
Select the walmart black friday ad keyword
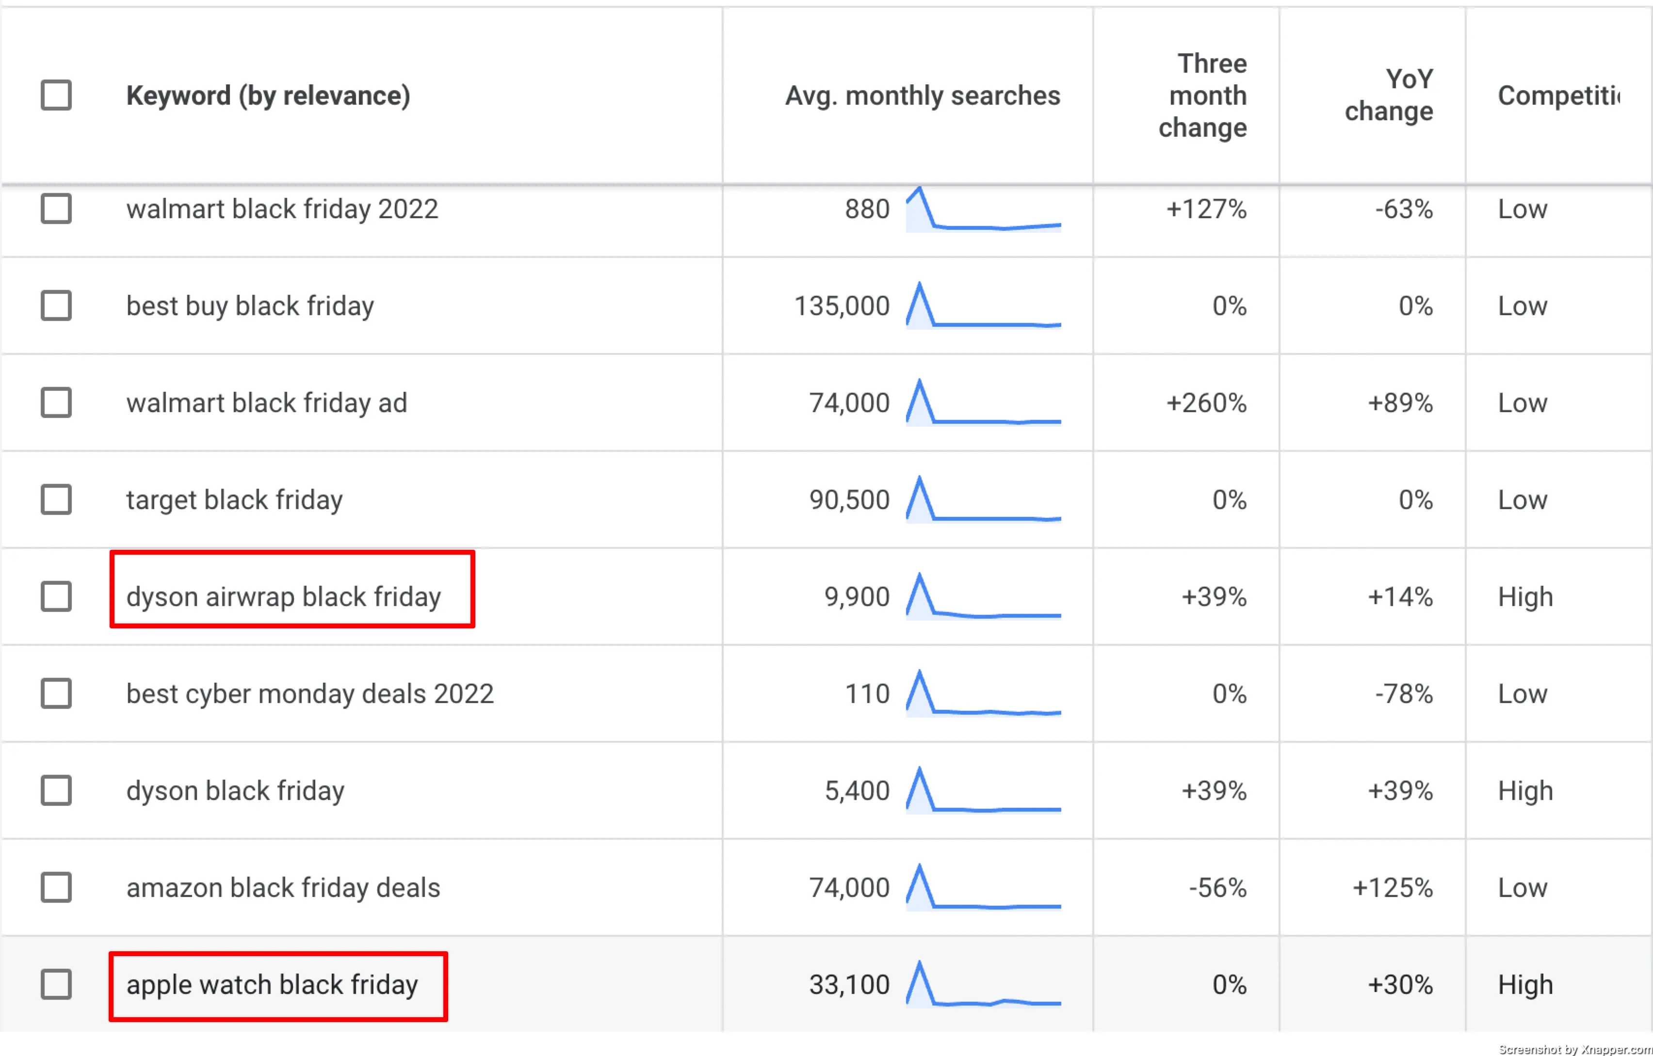pyautogui.click(x=267, y=403)
